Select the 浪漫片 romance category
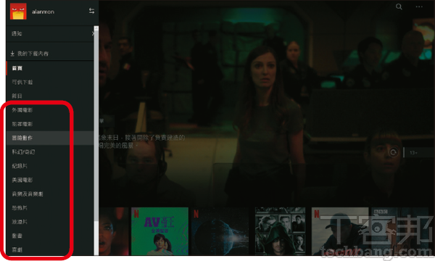435x261 pixels. click(x=50, y=222)
